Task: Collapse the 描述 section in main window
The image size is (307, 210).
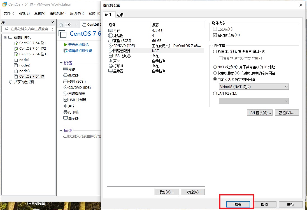Action: [x=61, y=130]
